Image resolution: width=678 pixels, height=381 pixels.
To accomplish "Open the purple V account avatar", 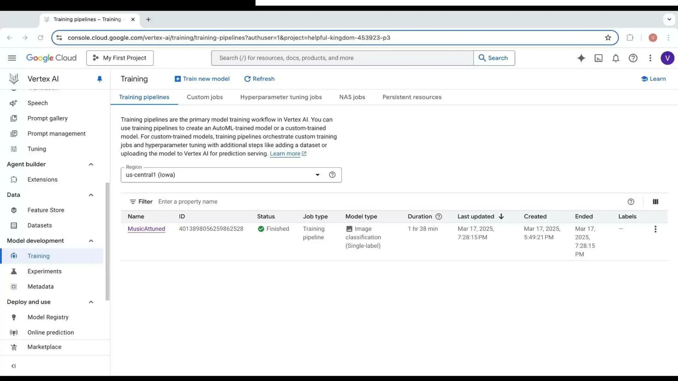I will (x=667, y=58).
